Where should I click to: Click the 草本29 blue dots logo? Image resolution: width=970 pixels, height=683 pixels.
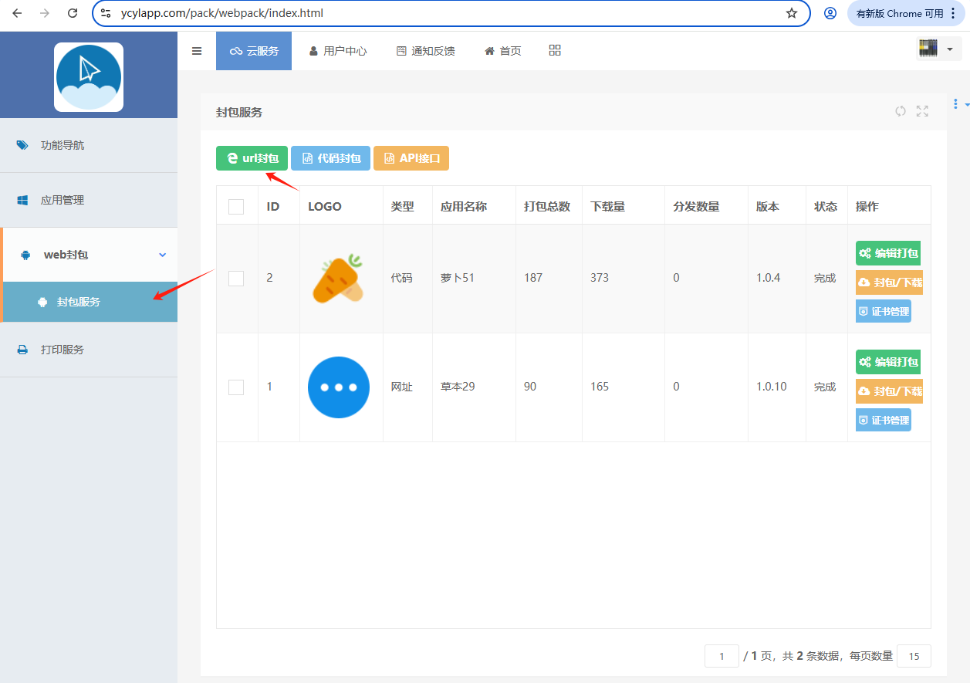[338, 387]
